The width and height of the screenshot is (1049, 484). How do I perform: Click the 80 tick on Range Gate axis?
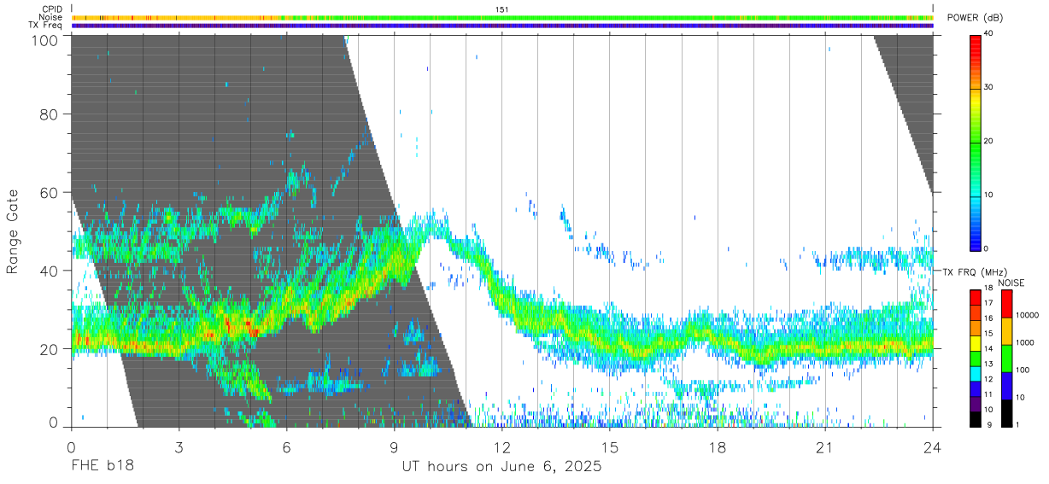[50, 114]
